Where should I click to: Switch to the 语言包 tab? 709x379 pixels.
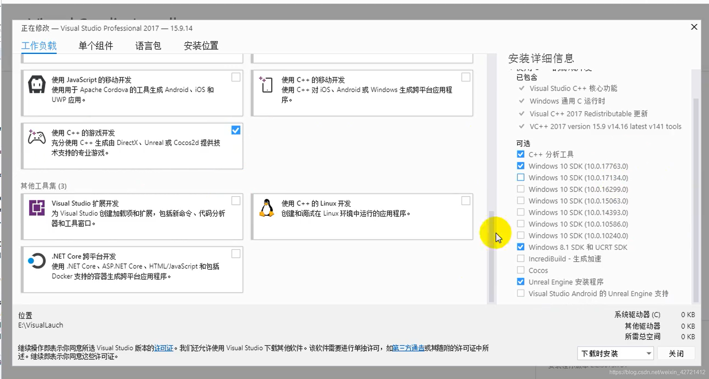148,46
